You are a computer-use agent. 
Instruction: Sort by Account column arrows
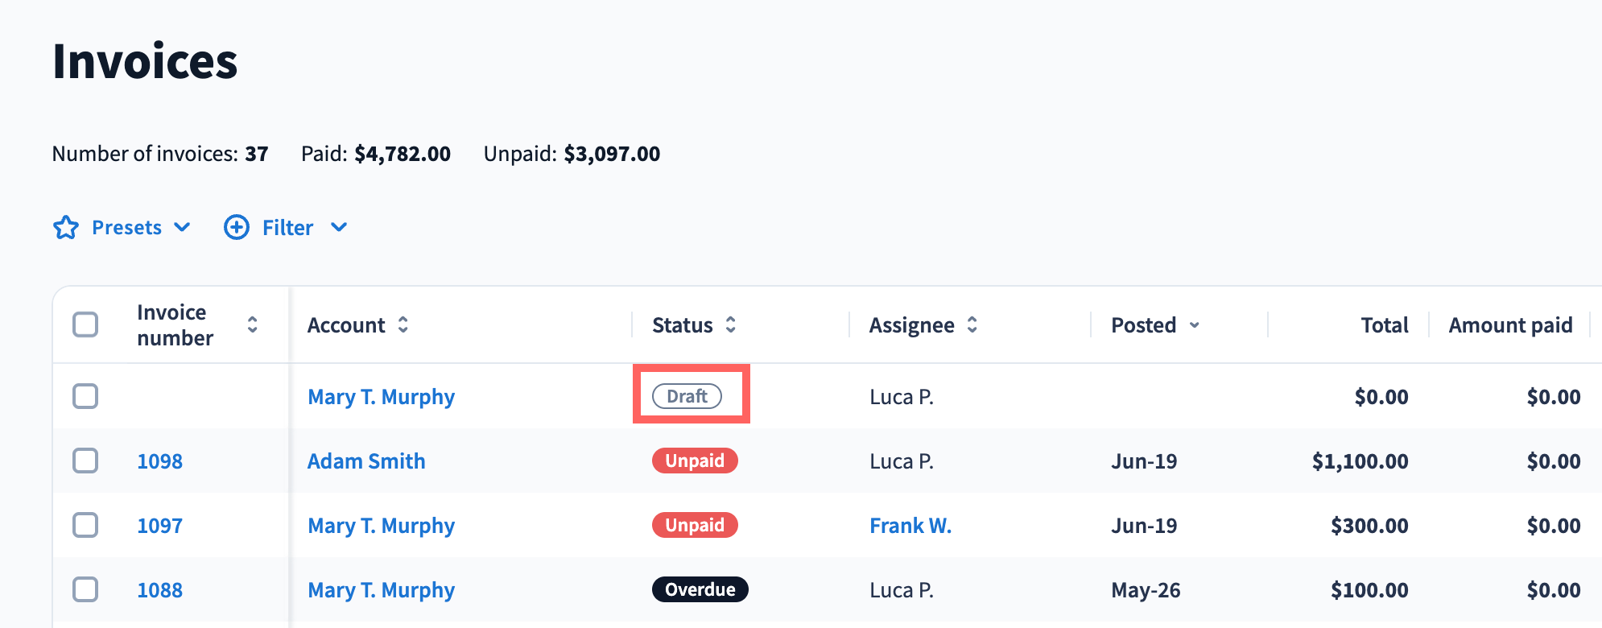click(x=403, y=324)
